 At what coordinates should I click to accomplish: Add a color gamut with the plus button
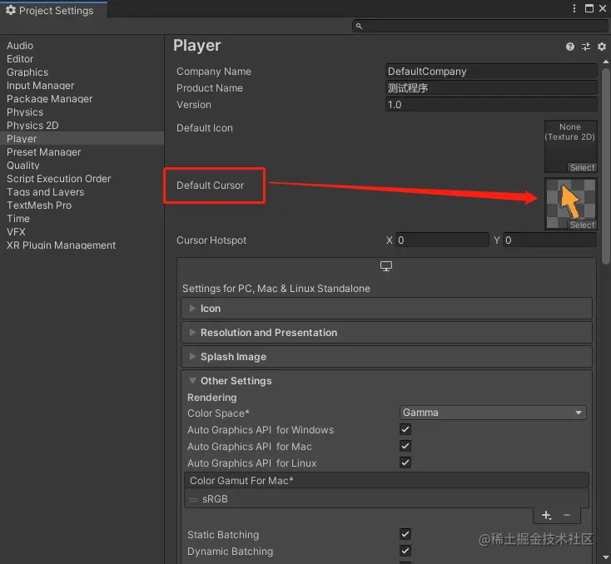coord(546,515)
